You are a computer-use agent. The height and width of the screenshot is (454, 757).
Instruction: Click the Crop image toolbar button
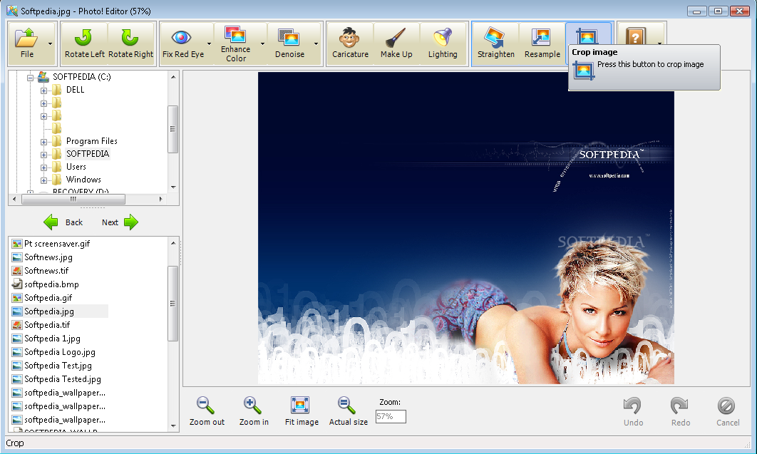pos(589,33)
